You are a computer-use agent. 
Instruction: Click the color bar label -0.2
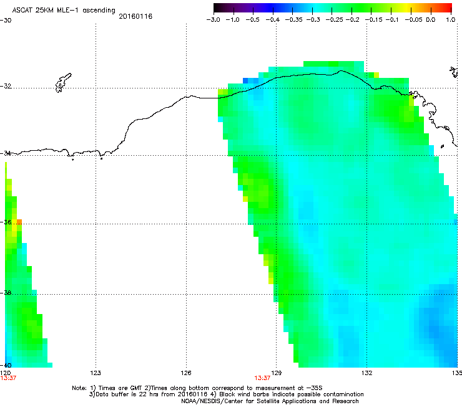[352, 20]
